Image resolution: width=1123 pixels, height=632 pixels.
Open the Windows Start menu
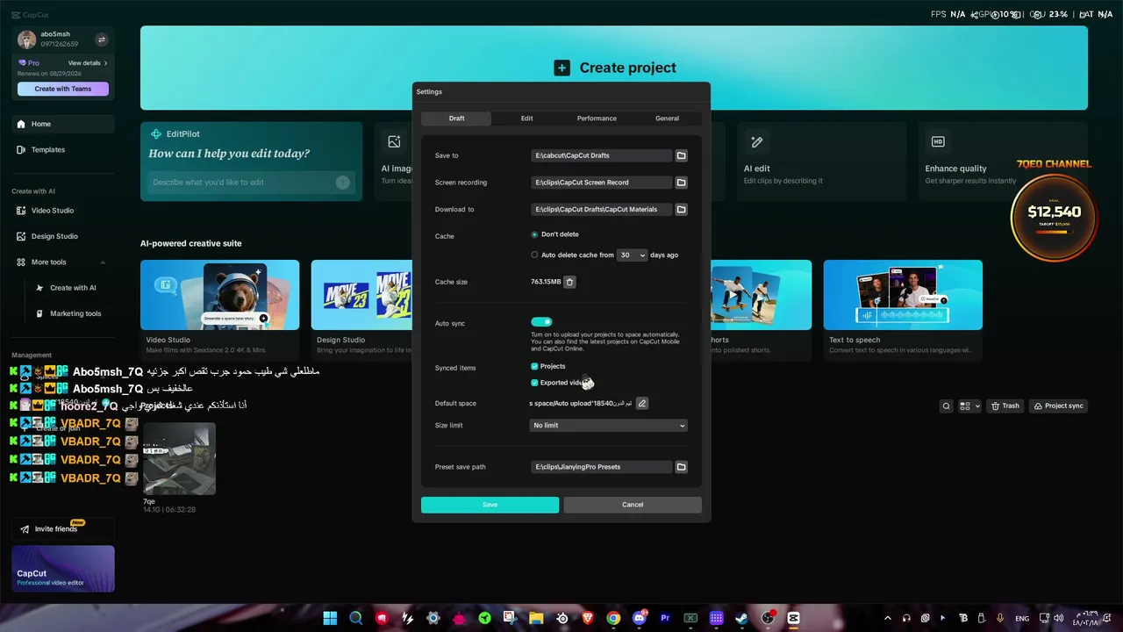330,618
